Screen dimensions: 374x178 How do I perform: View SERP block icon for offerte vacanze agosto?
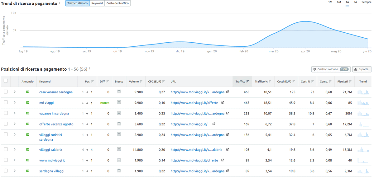click(x=119, y=124)
